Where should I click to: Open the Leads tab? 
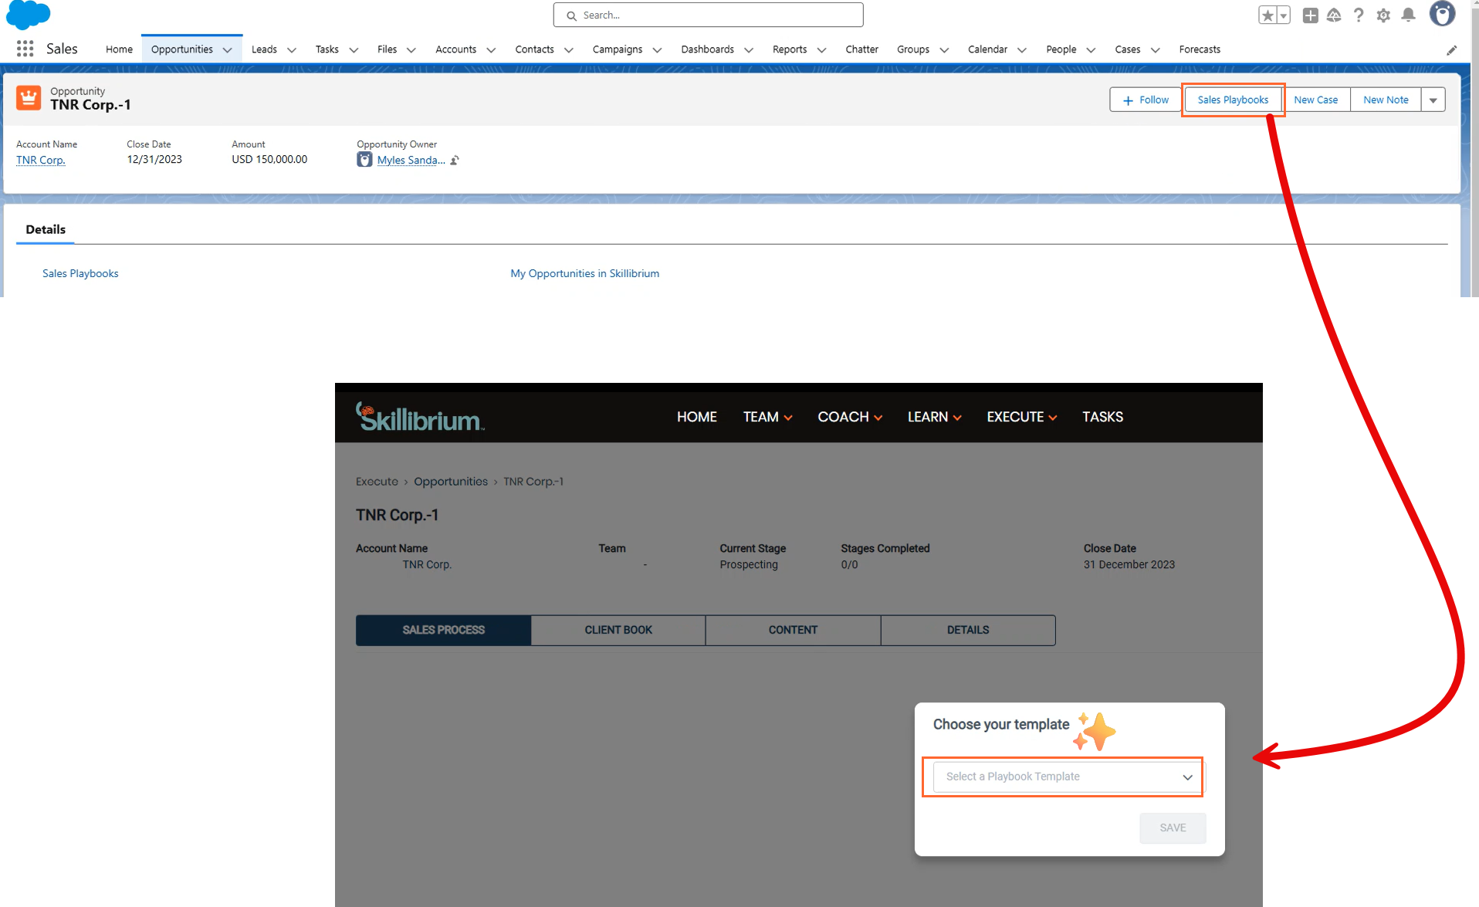[x=264, y=49]
